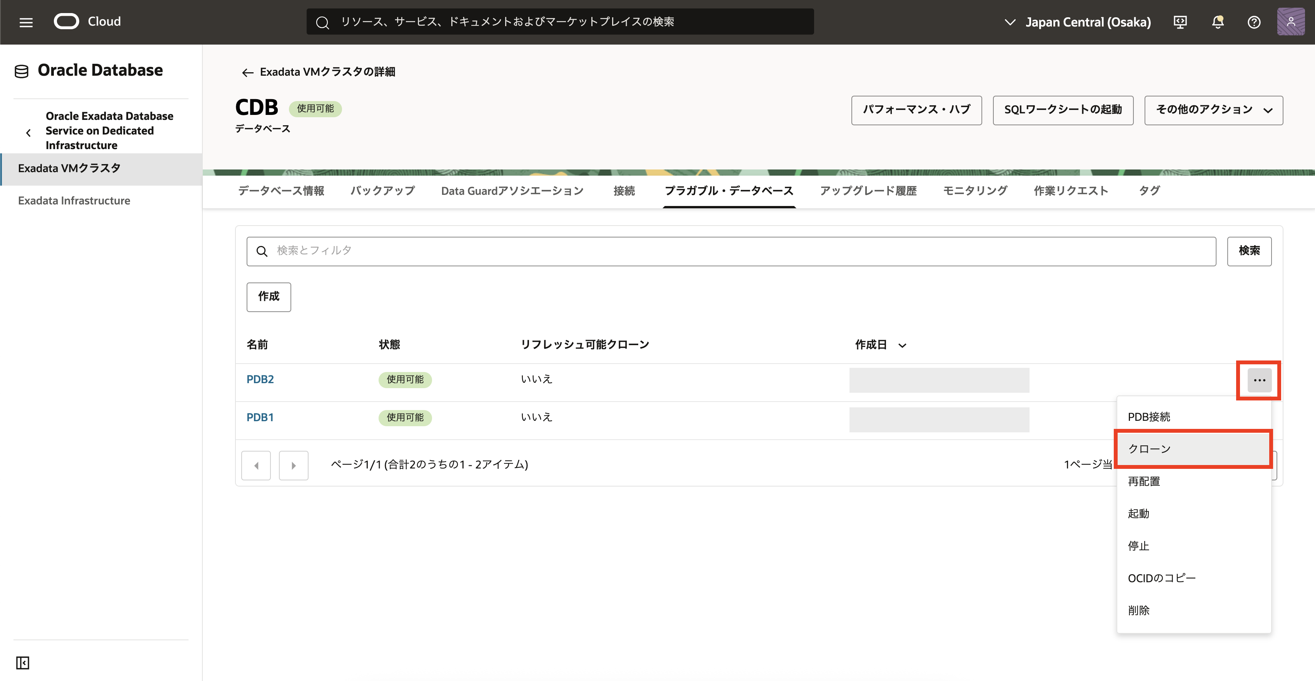Open the notifications bell

tap(1218, 22)
